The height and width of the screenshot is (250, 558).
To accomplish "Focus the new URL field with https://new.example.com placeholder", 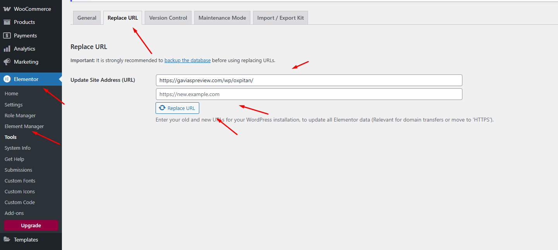I will 309,94.
